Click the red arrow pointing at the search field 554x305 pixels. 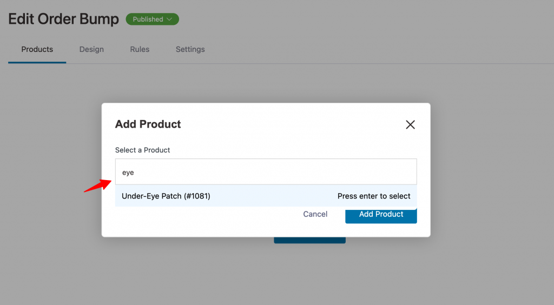pyautogui.click(x=97, y=185)
